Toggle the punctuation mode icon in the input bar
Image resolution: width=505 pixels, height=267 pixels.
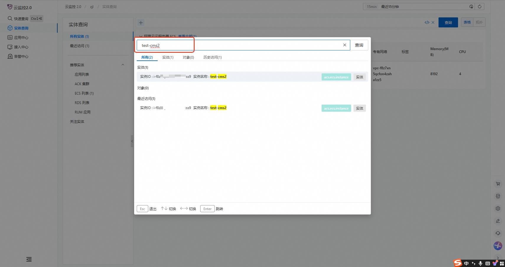(x=473, y=263)
